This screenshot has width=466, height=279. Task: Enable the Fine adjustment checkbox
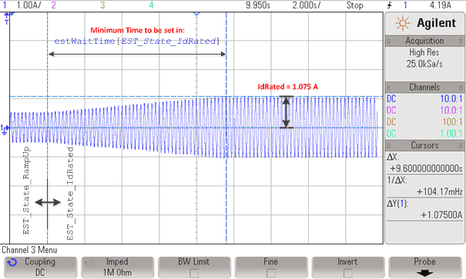coord(271,273)
